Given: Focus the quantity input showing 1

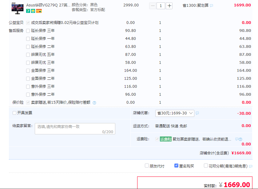Looking at the screenshot, I should point(161,6).
